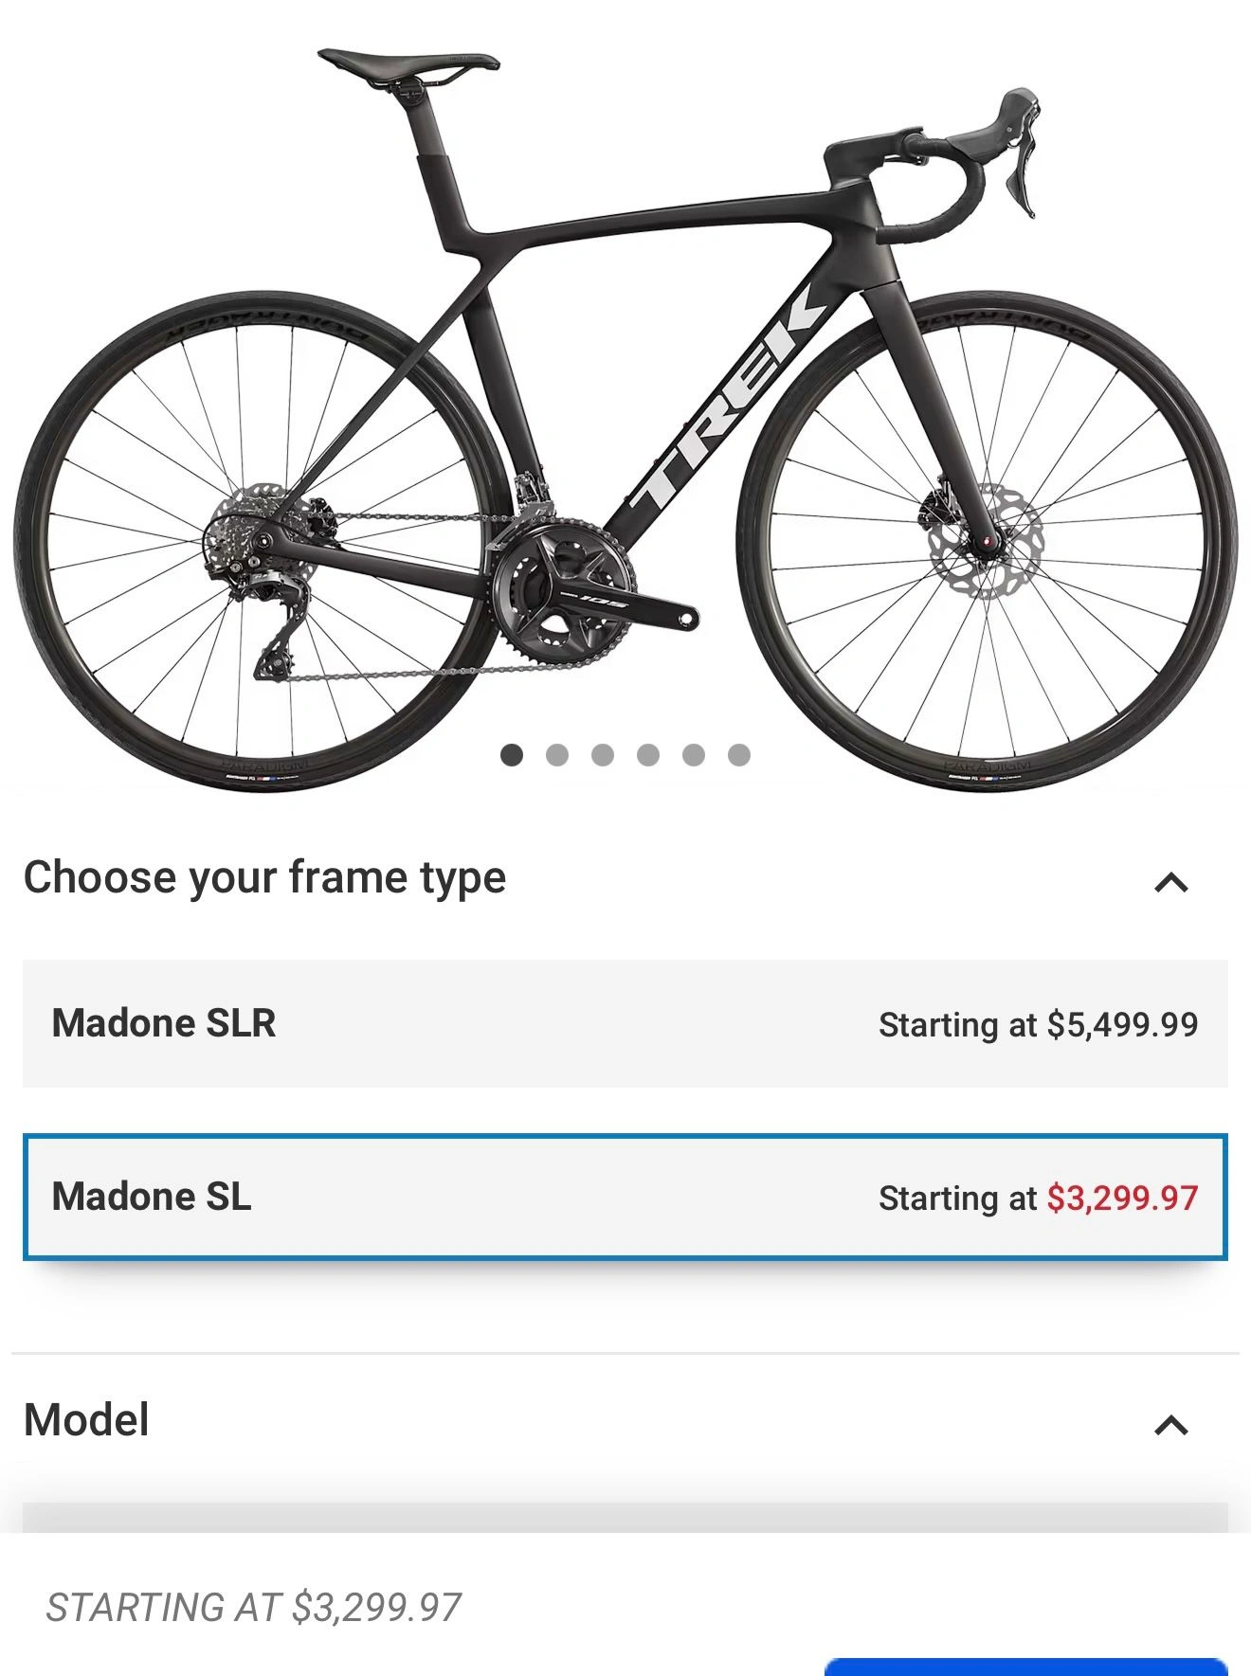Switch to the fifth carousel dot
Screen dimensions: 1251x1676
click(694, 755)
